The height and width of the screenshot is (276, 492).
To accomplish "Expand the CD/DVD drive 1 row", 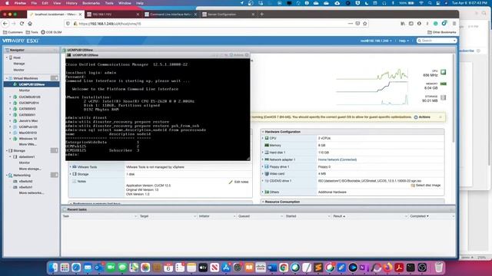I will (263, 181).
